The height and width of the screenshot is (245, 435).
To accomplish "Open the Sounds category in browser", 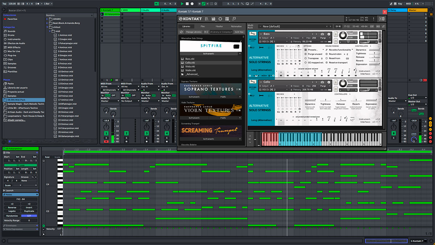I will coord(12,31).
